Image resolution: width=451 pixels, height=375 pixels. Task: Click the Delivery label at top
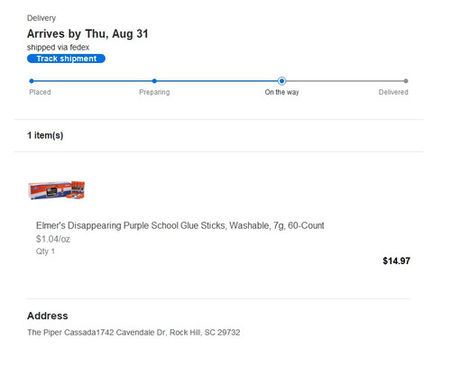(x=41, y=18)
